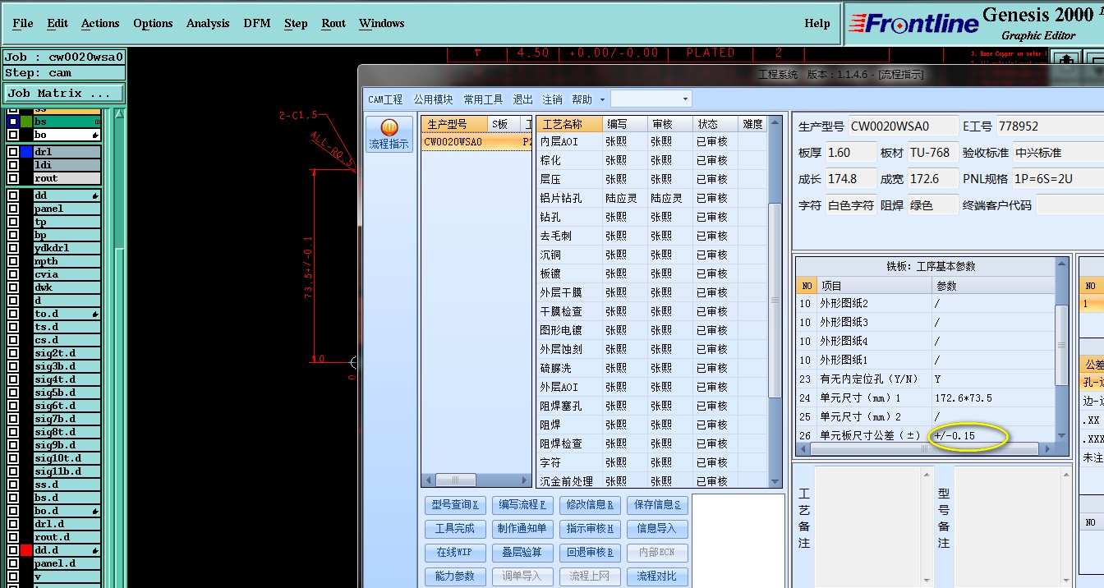Screen dimensions: 1104x588
Task: Click the Job Matrix button
Action: pyautogui.click(x=64, y=93)
